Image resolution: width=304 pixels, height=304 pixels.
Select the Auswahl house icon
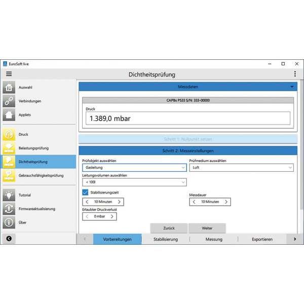9,88
